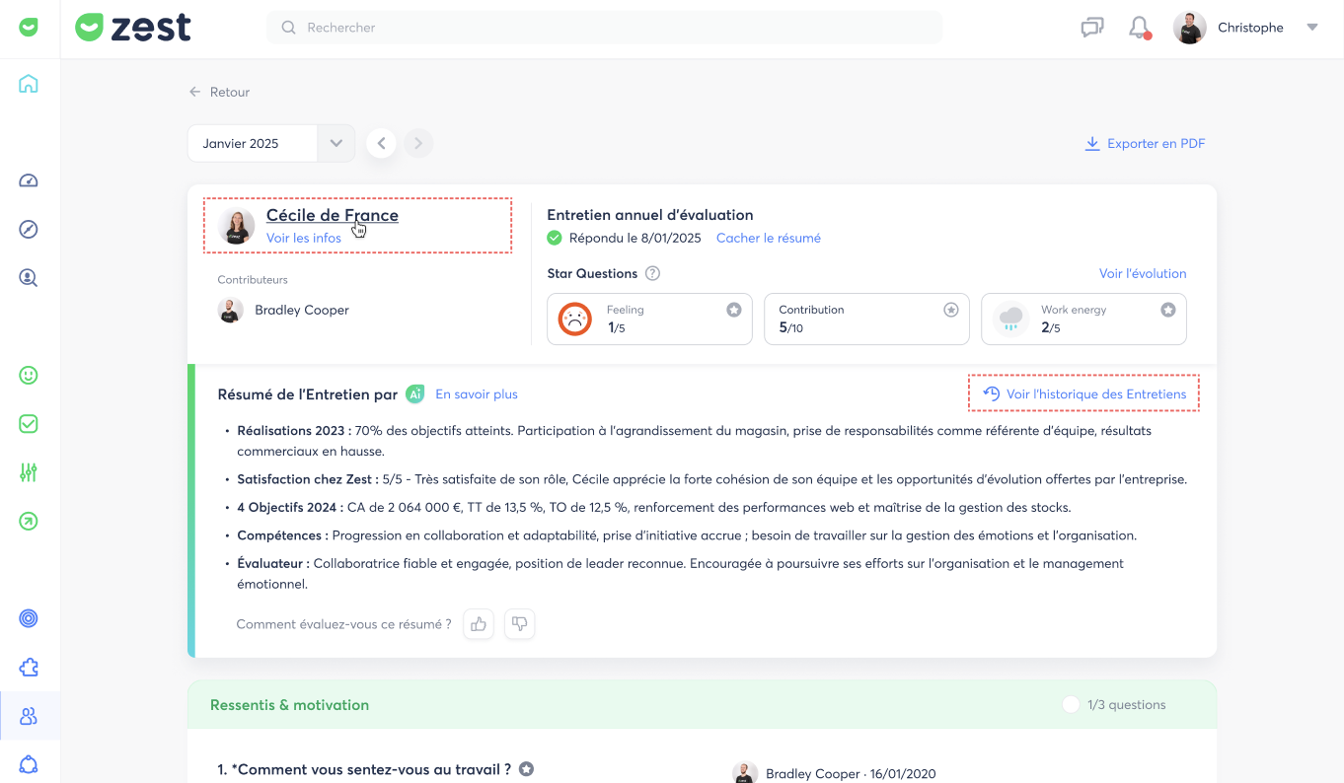Open the home icon in sidebar
The image size is (1344, 783).
tap(29, 84)
